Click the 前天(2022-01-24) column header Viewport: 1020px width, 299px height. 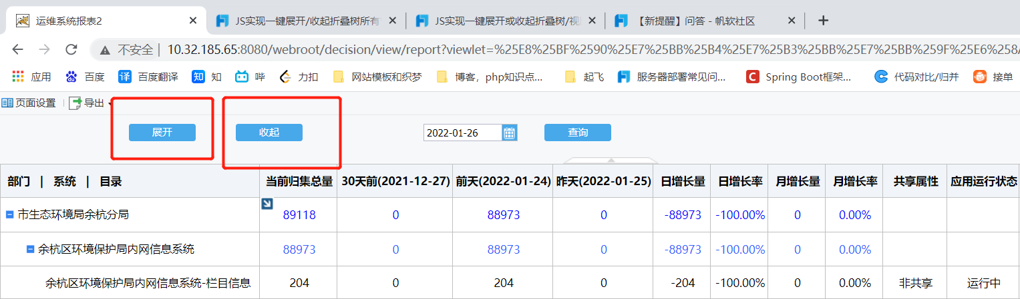click(504, 181)
